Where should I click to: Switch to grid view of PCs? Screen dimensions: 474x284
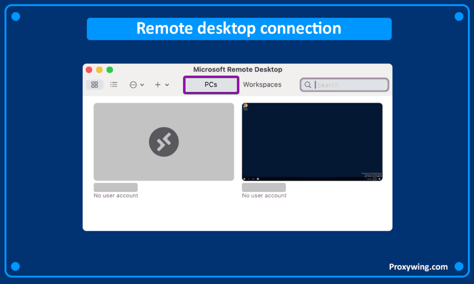pos(94,85)
